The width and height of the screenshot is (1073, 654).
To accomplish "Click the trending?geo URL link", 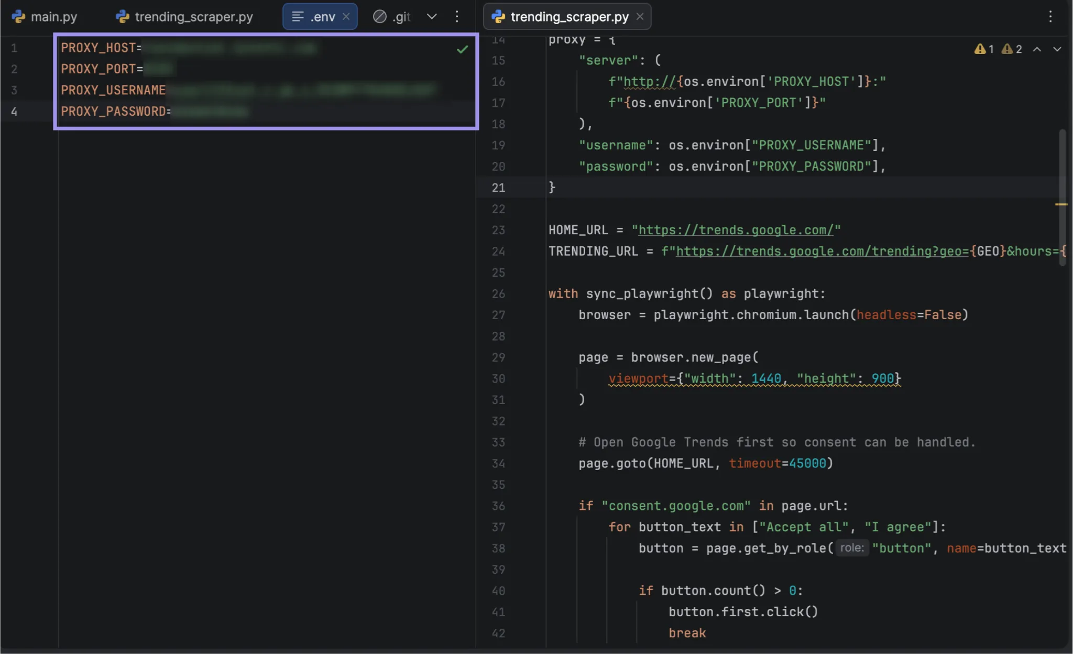I will point(823,252).
